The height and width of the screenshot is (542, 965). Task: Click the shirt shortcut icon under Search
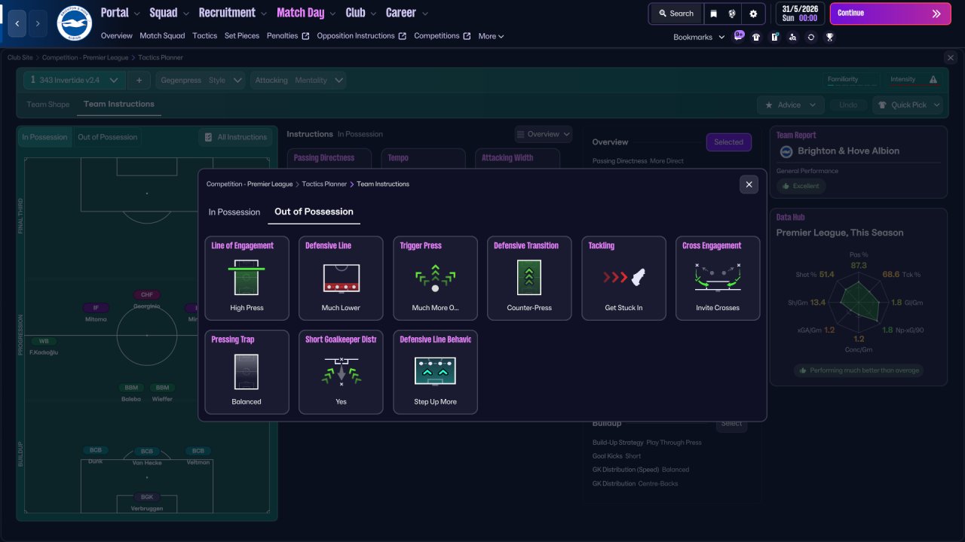756,37
